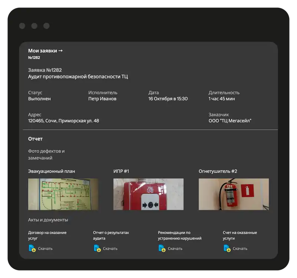297x278 pixels.
Task: Open the Огнетушитель #2 photo
Action: pyautogui.click(x=234, y=194)
